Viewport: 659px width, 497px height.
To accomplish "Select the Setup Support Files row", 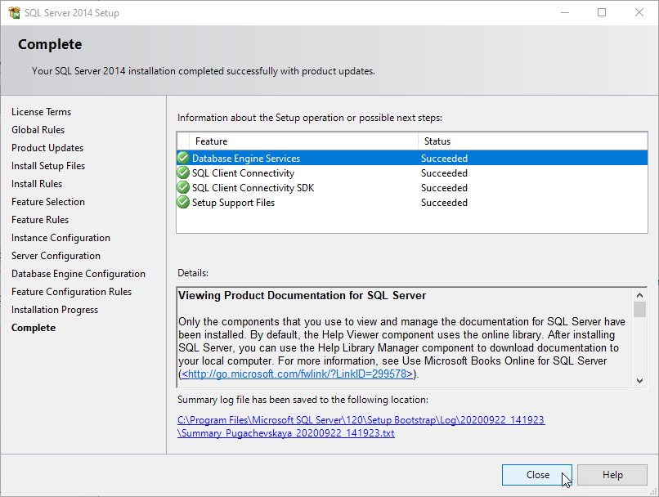I will pyautogui.click(x=233, y=203).
